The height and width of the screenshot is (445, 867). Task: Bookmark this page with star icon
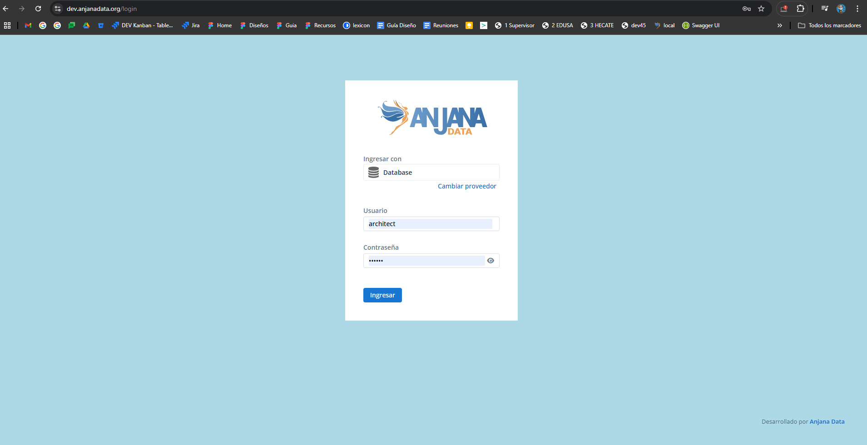[x=761, y=9]
